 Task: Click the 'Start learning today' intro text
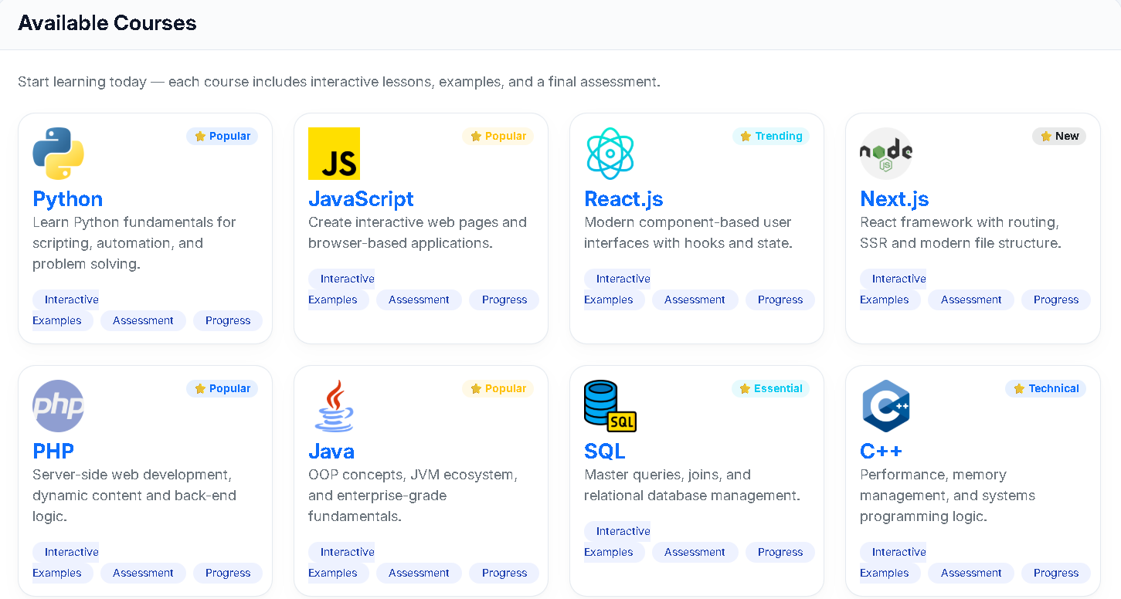point(339,81)
